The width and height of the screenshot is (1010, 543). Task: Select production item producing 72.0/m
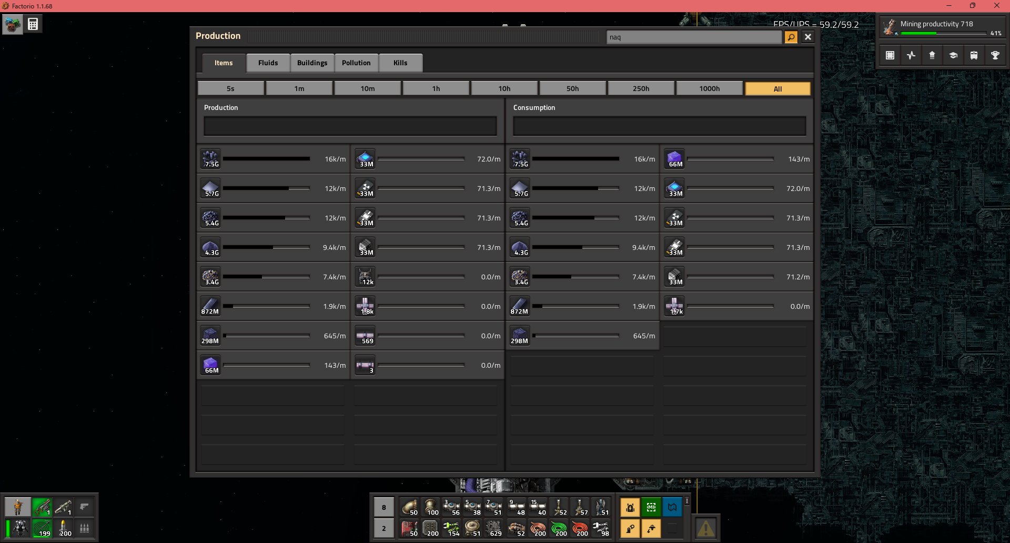(365, 159)
